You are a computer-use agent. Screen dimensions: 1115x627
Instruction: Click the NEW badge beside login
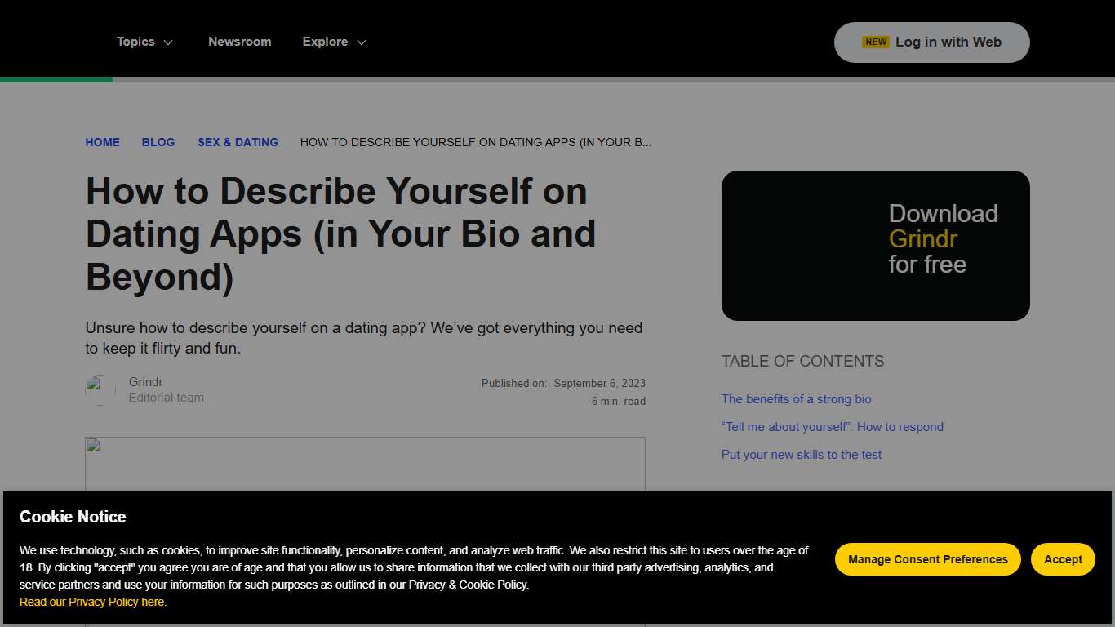point(874,41)
